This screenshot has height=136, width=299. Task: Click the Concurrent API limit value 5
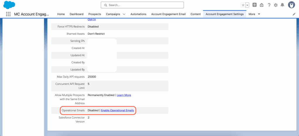point(88,84)
